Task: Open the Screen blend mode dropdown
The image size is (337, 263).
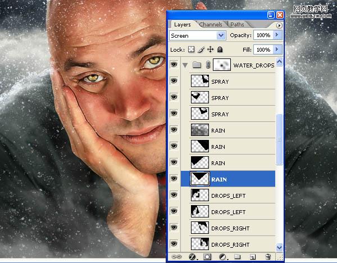Action: [x=221, y=35]
